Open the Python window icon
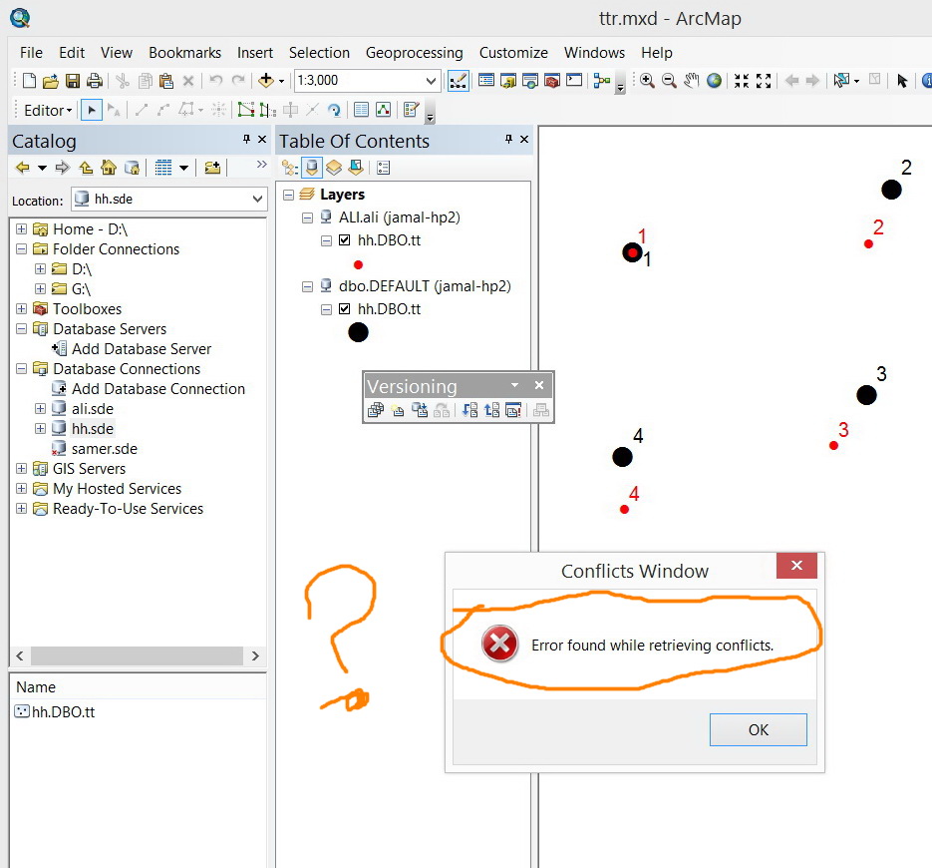 click(x=574, y=81)
